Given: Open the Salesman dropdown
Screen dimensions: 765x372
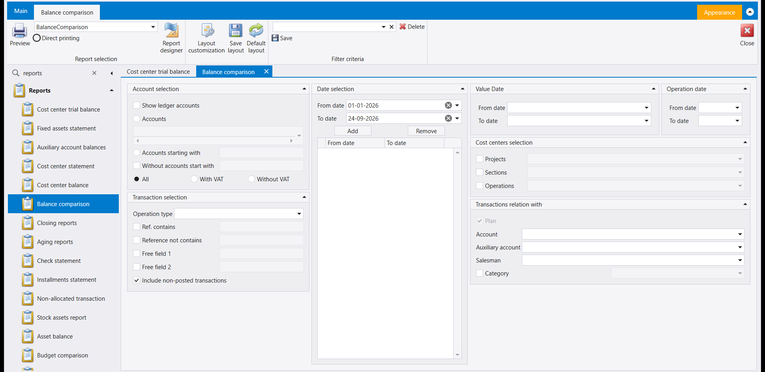Looking at the screenshot, I should [x=740, y=260].
